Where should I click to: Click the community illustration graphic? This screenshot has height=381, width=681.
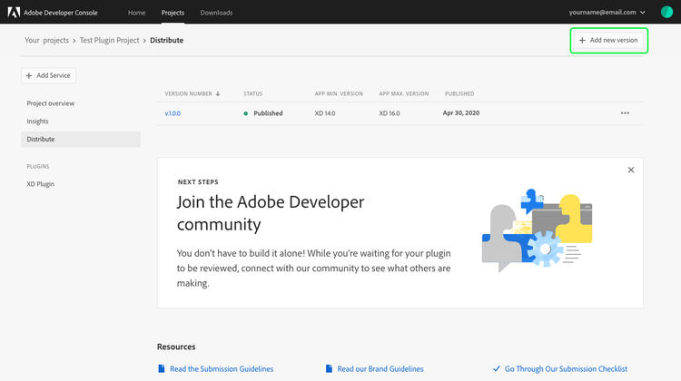pyautogui.click(x=537, y=230)
